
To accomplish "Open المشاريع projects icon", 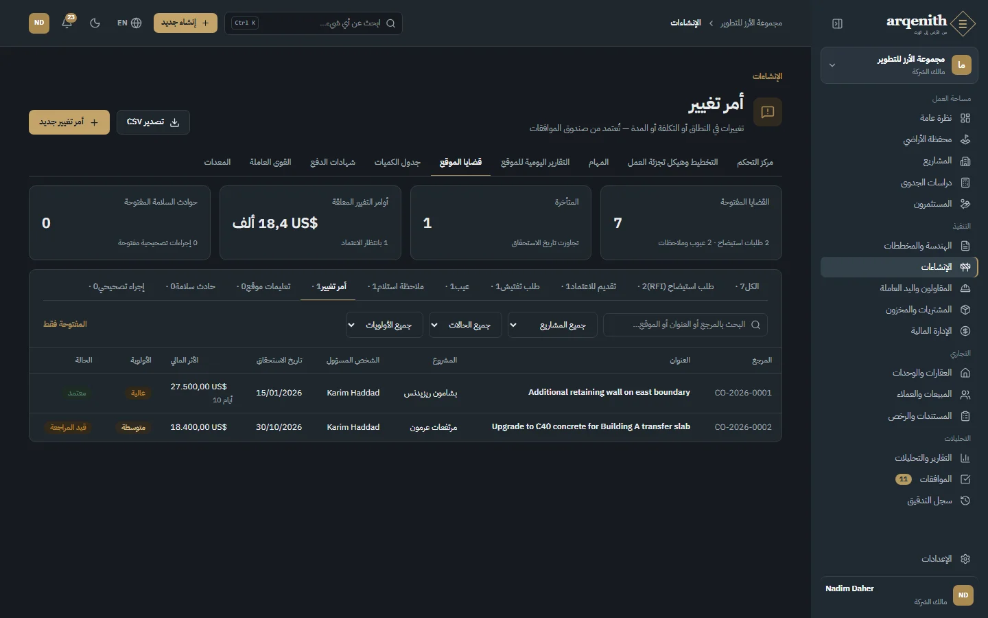I will [965, 161].
